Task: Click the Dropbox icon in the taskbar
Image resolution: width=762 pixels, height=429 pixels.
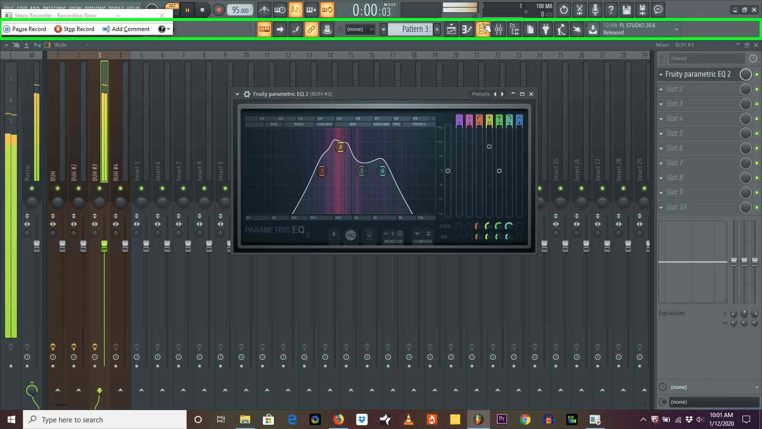Action: click(x=362, y=419)
